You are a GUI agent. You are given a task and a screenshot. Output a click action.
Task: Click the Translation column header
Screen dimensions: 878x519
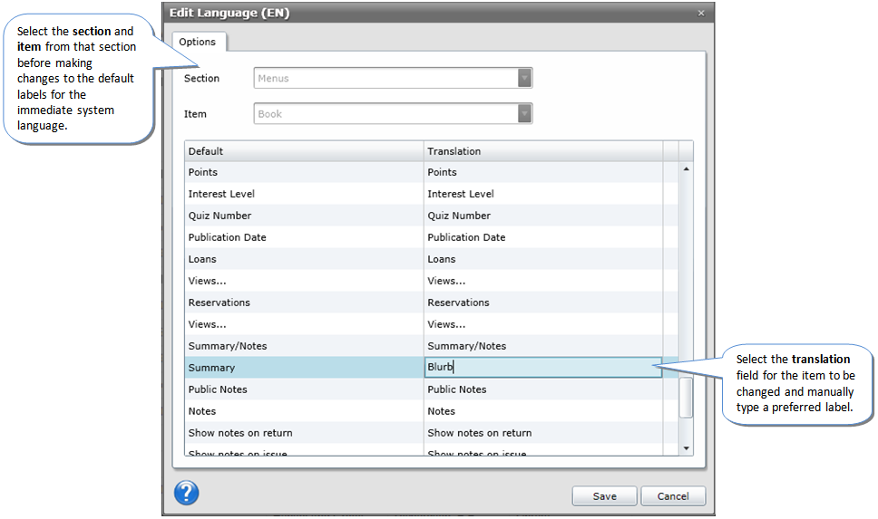point(542,151)
